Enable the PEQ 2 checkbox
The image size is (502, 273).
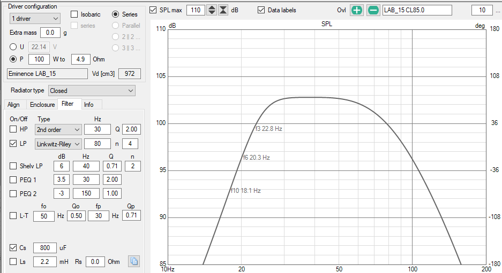point(13,193)
